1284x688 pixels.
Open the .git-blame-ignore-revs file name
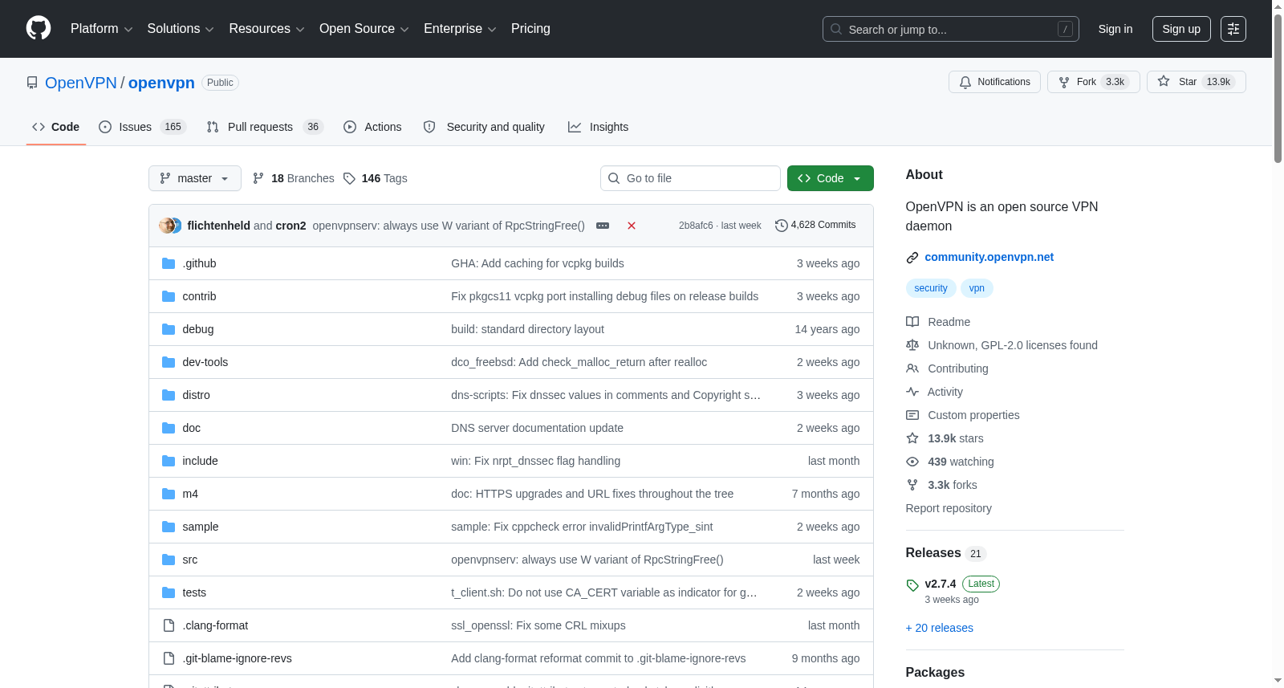237,658
